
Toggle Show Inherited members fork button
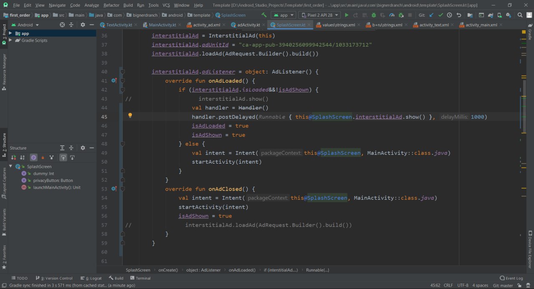coord(51,157)
